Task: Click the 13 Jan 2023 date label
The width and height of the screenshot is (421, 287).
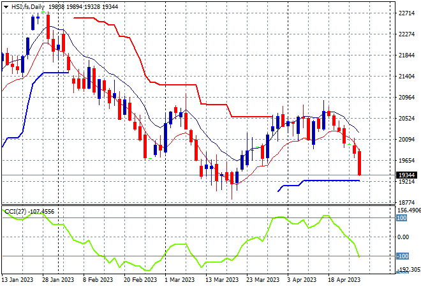Action: (17, 280)
